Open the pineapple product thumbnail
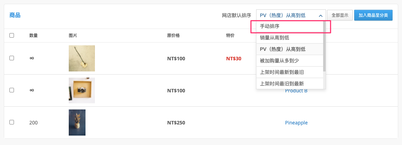 pos(77,122)
